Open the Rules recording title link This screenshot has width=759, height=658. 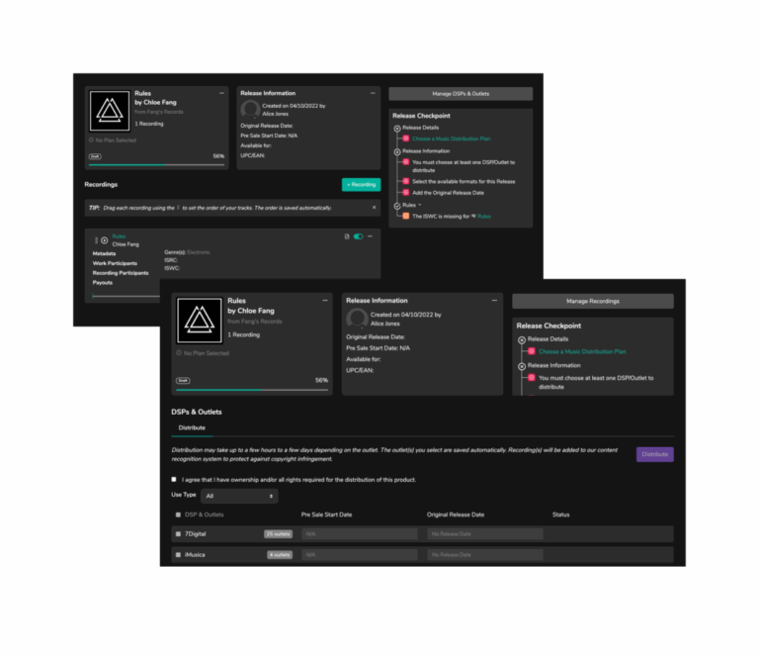coord(119,236)
